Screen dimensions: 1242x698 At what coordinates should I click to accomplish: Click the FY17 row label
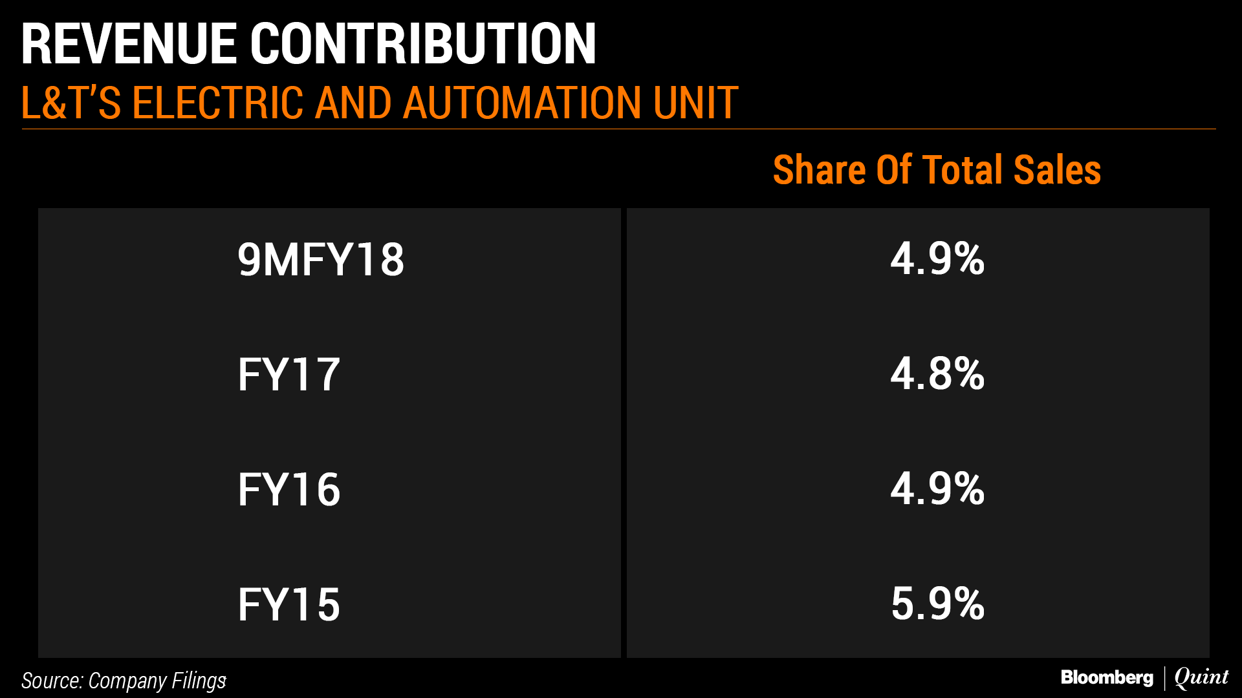[289, 375]
